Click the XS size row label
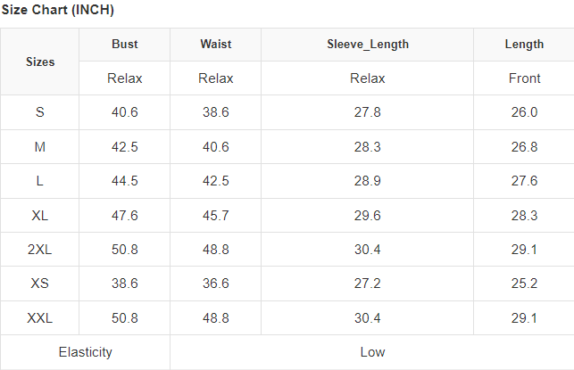This screenshot has height=370, width=574. pyautogui.click(x=40, y=284)
